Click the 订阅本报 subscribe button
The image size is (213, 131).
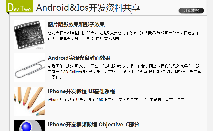[x=191, y=11]
